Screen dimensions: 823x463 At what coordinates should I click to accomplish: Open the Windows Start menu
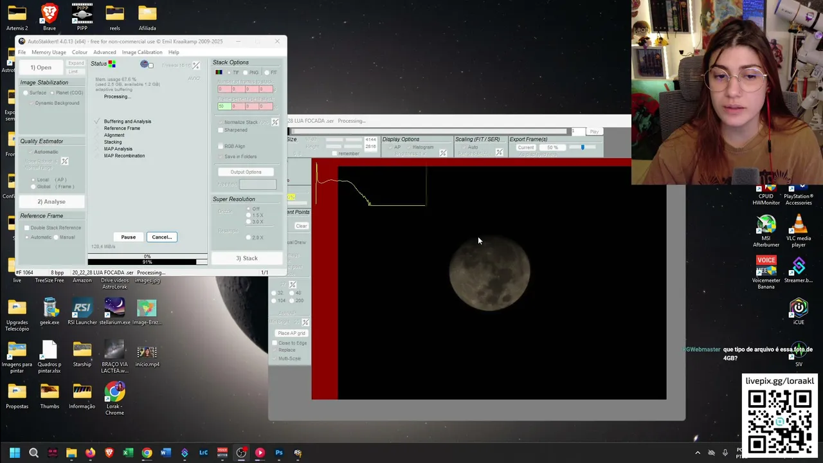pyautogui.click(x=15, y=453)
